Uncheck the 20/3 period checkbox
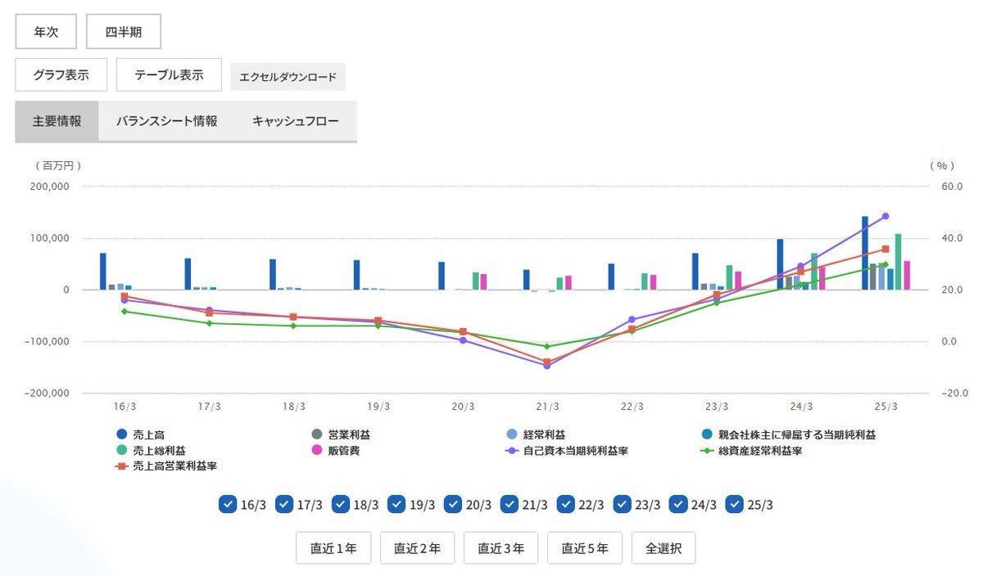 (453, 504)
